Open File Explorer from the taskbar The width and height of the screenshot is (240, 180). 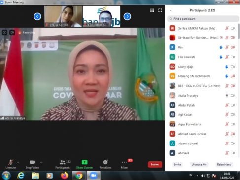click(x=35, y=176)
